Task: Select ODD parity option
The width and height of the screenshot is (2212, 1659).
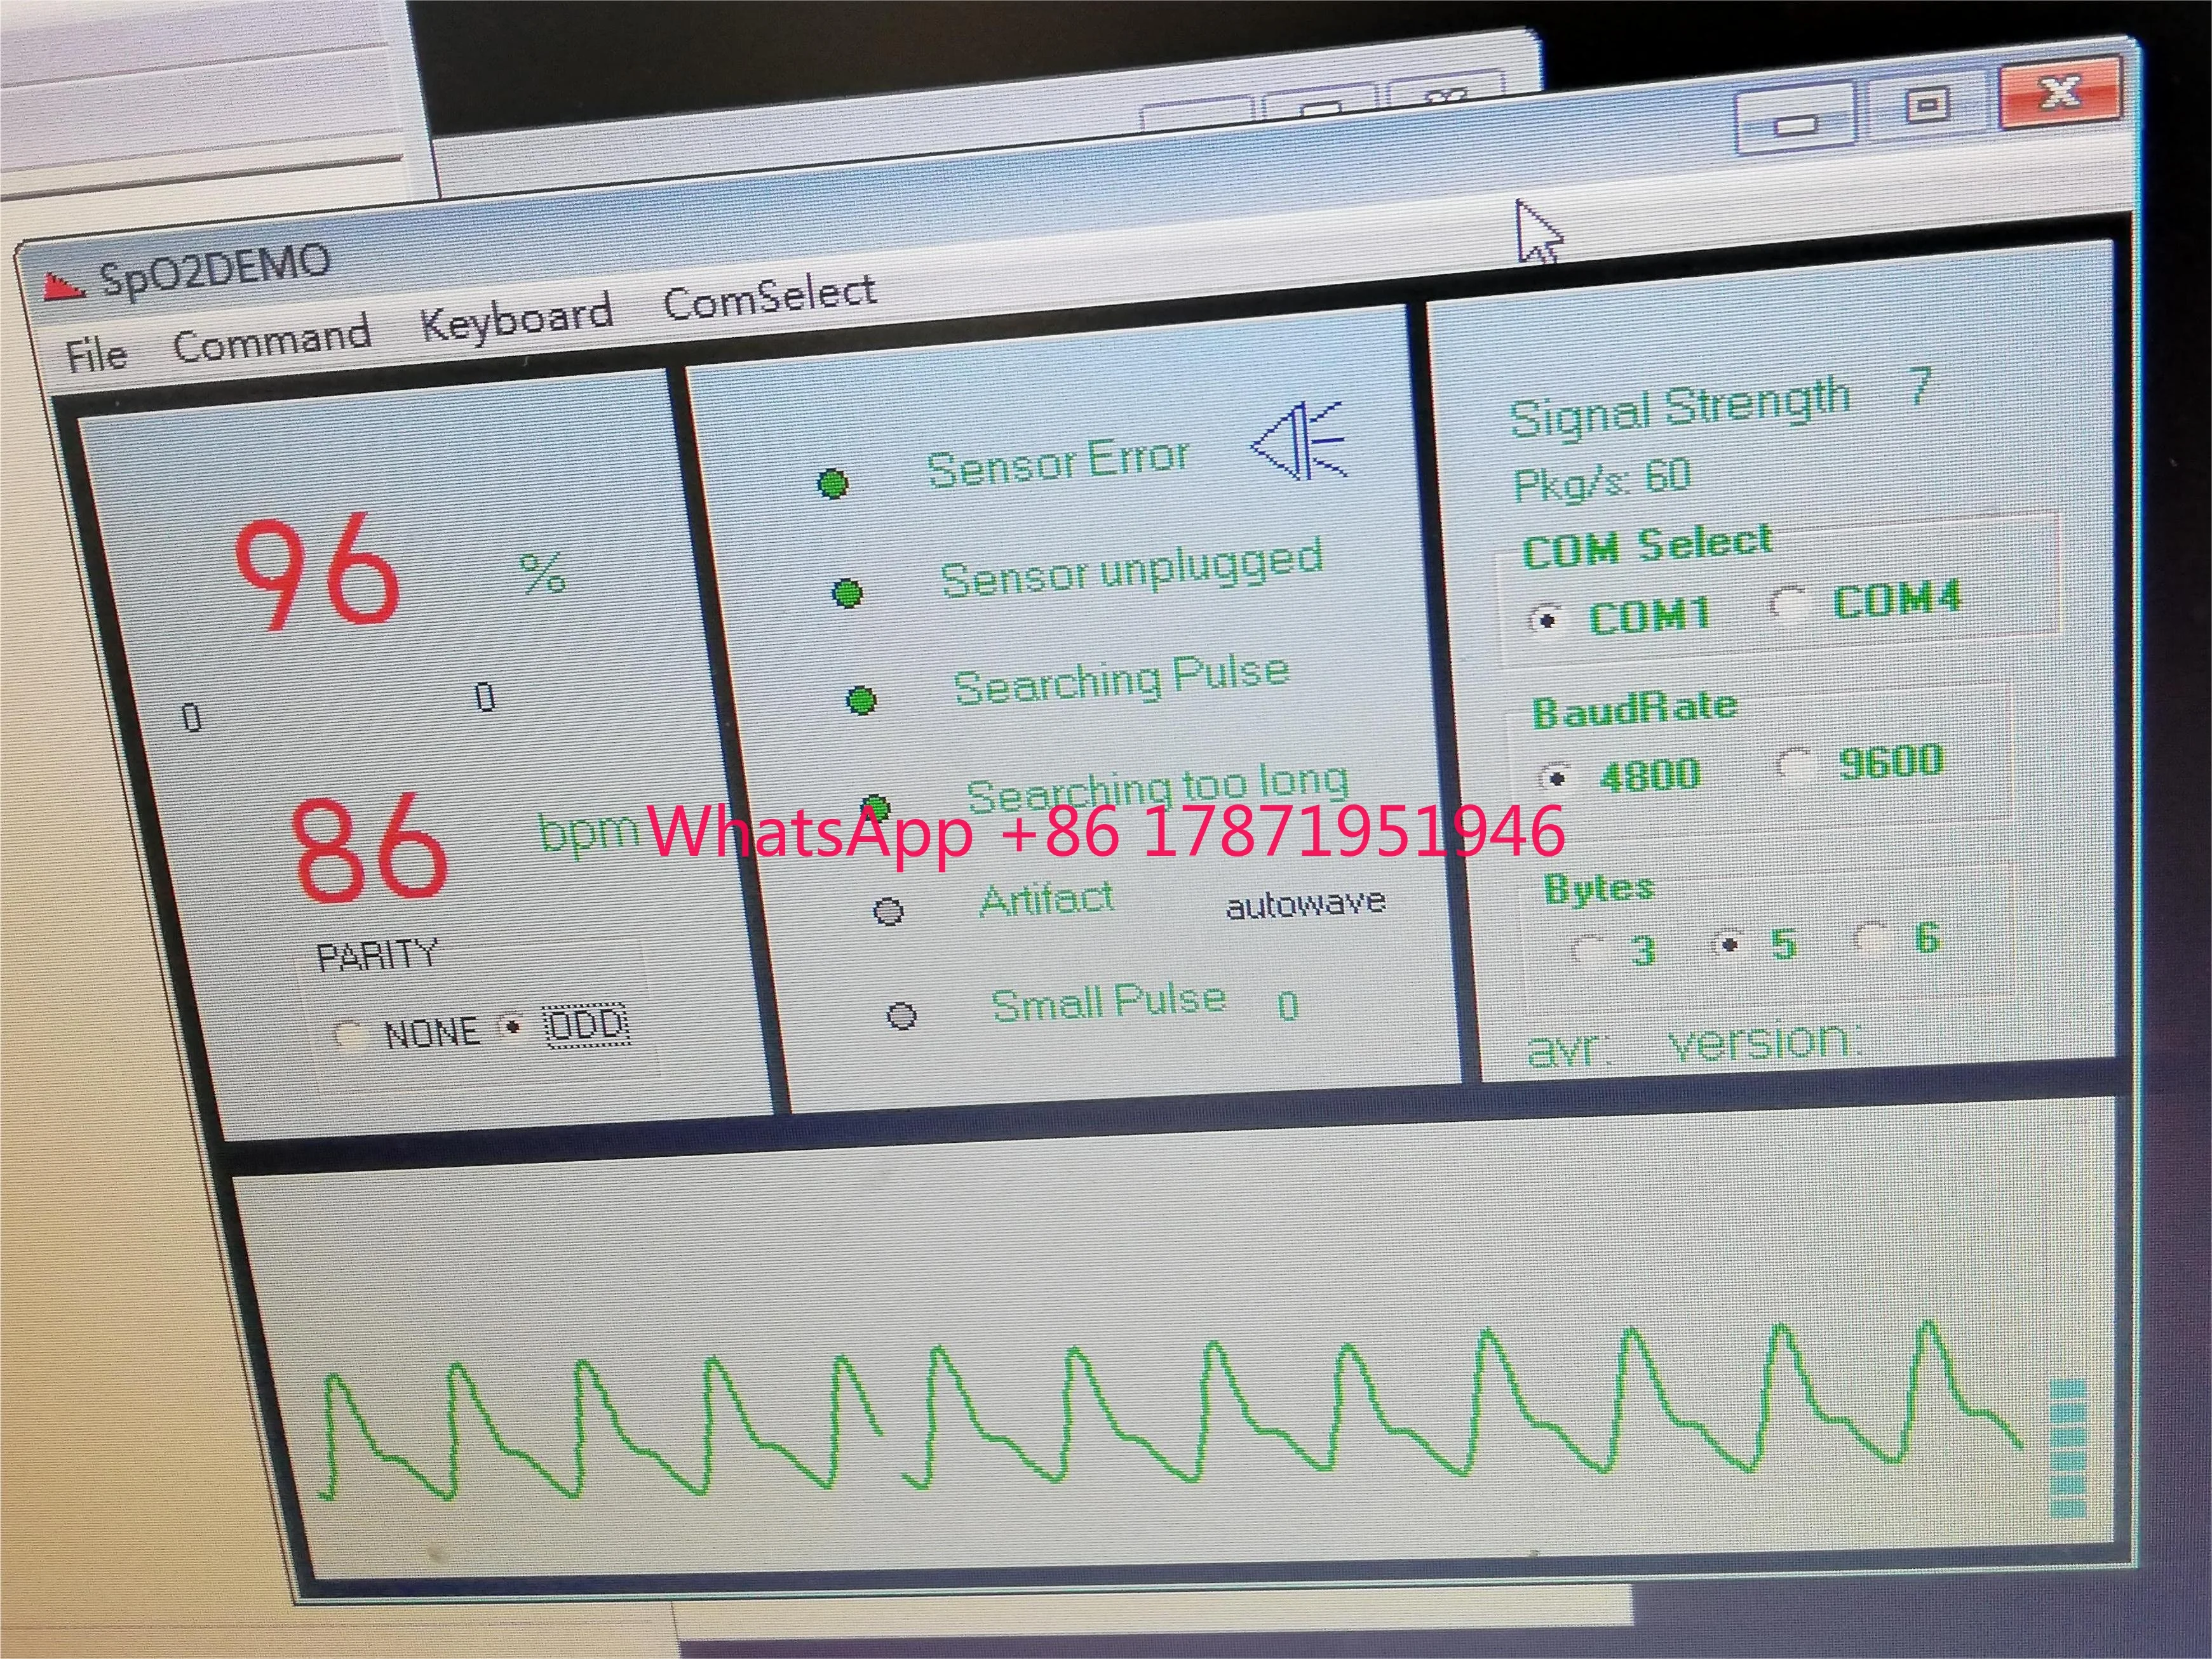Action: tap(512, 1027)
